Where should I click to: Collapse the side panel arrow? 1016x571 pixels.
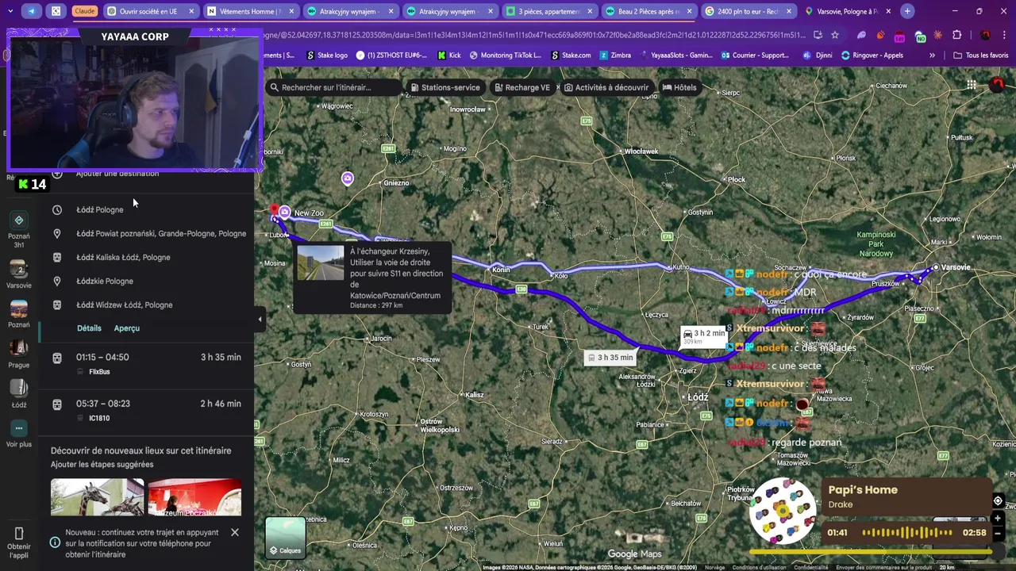[260, 319]
